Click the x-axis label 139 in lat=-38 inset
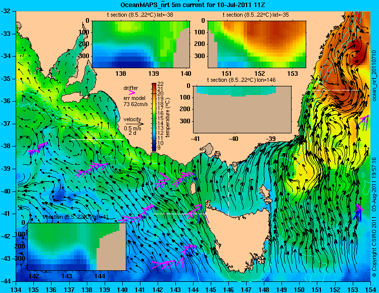The height and width of the screenshot is (293, 379). coord(154,73)
